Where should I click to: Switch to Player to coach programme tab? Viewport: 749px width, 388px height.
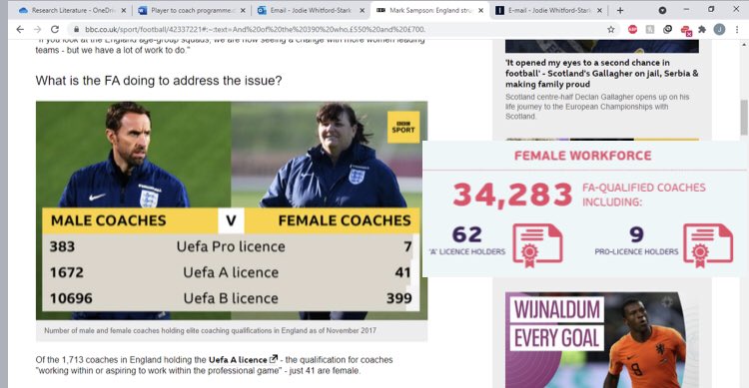[x=191, y=10]
